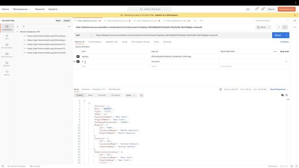Viewport: 299px width, 168px height.
Task: Click the Create Account button
Action: click(x=286, y=9)
